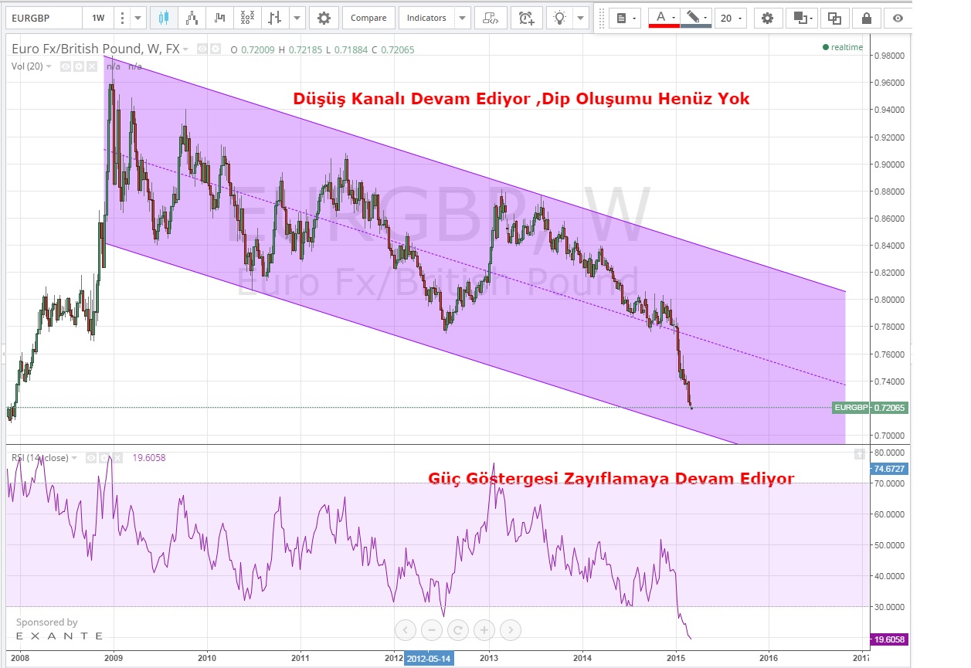Viewport: 971px width, 668px height.
Task: Open chart properties gear in main toolbar
Action: click(324, 18)
